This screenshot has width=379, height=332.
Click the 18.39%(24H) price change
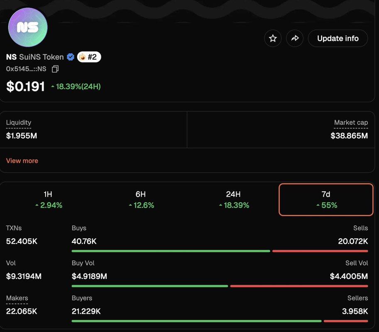click(76, 86)
